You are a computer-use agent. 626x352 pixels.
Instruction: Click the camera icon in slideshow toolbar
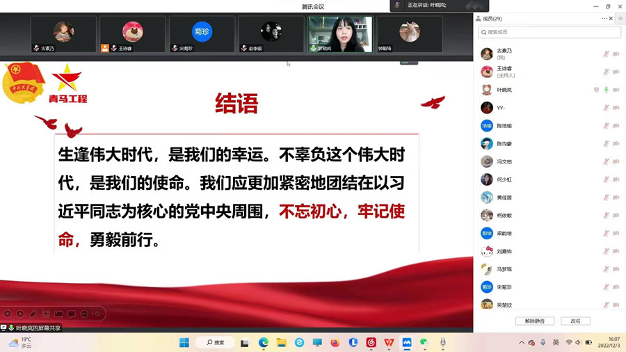(58, 314)
